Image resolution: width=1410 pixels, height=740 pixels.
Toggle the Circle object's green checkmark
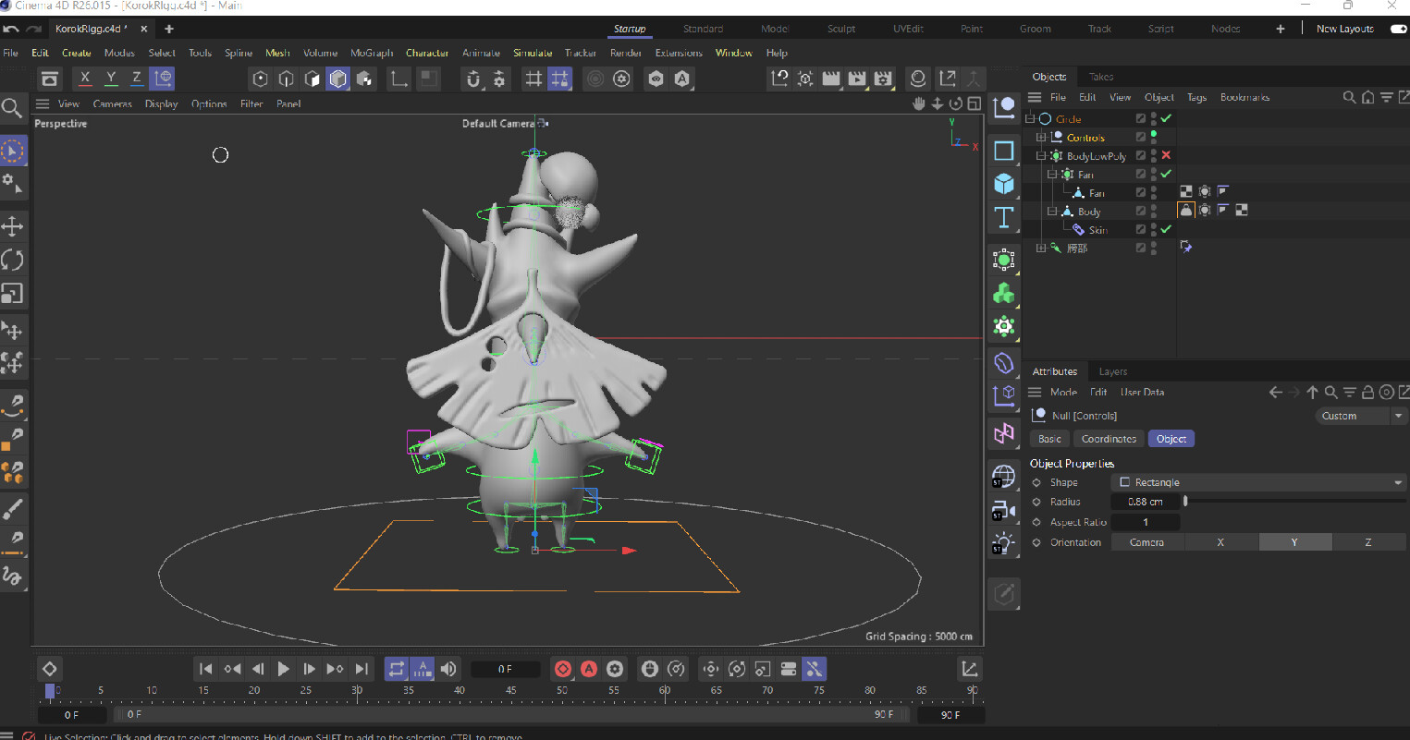coord(1167,118)
